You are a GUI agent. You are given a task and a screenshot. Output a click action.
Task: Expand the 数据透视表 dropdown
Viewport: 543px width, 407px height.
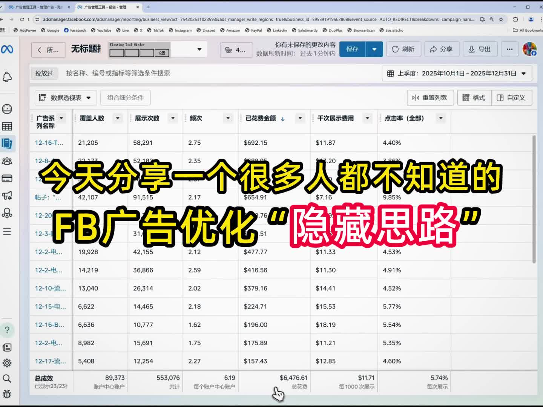click(65, 98)
